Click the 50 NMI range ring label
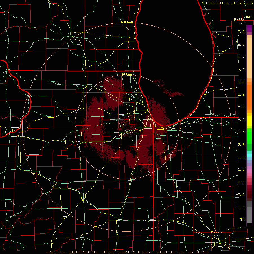 (127, 75)
